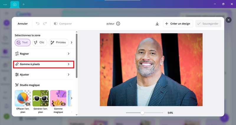Click Annuler to cancel editing
236x125 pixels.
[23, 24]
